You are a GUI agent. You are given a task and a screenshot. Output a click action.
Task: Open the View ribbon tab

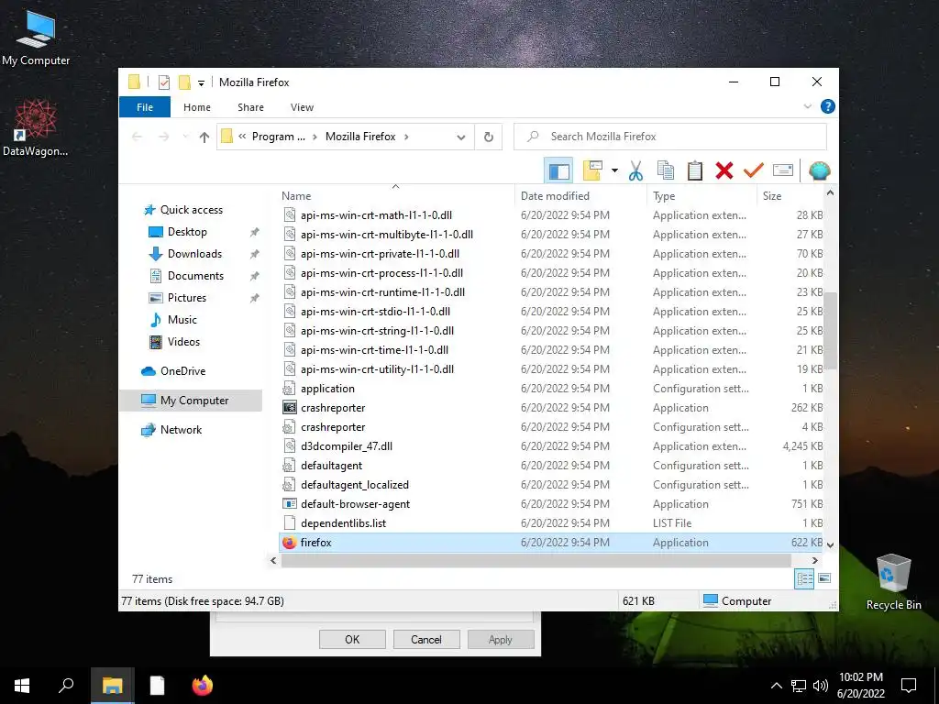302,107
